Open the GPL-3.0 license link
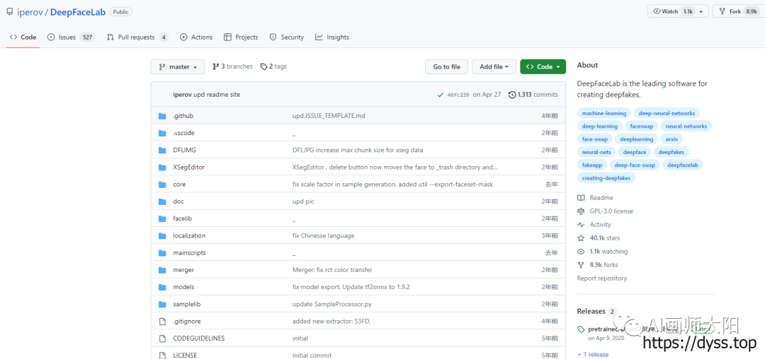765x359 pixels. tap(611, 211)
